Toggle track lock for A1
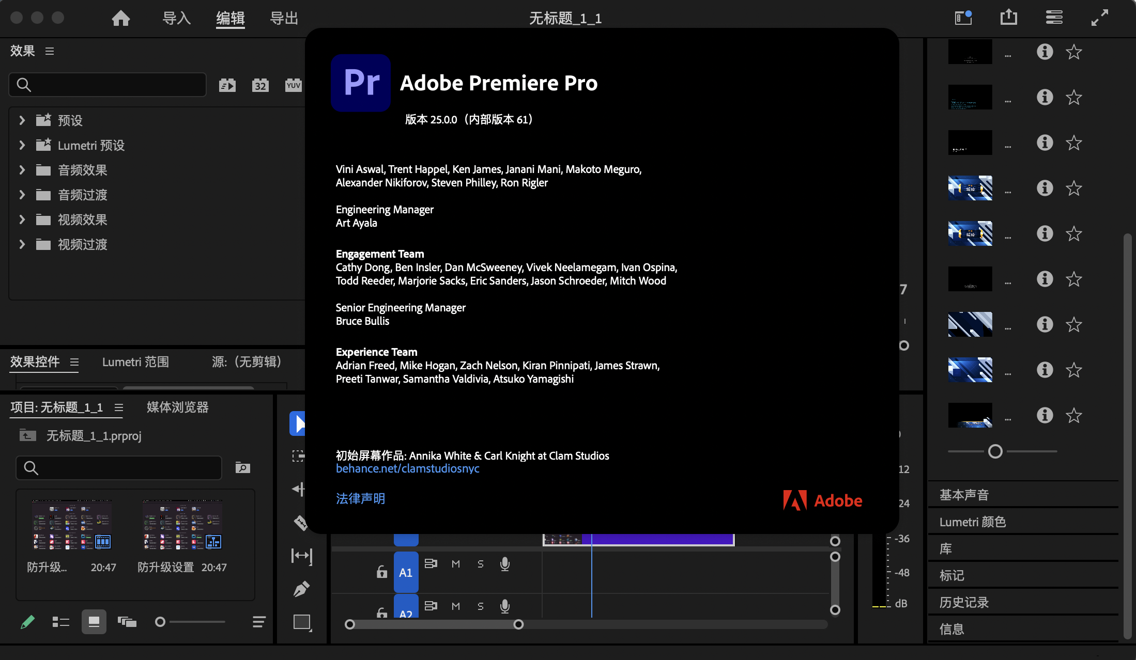Screen dimensions: 1136x660 (x=381, y=572)
